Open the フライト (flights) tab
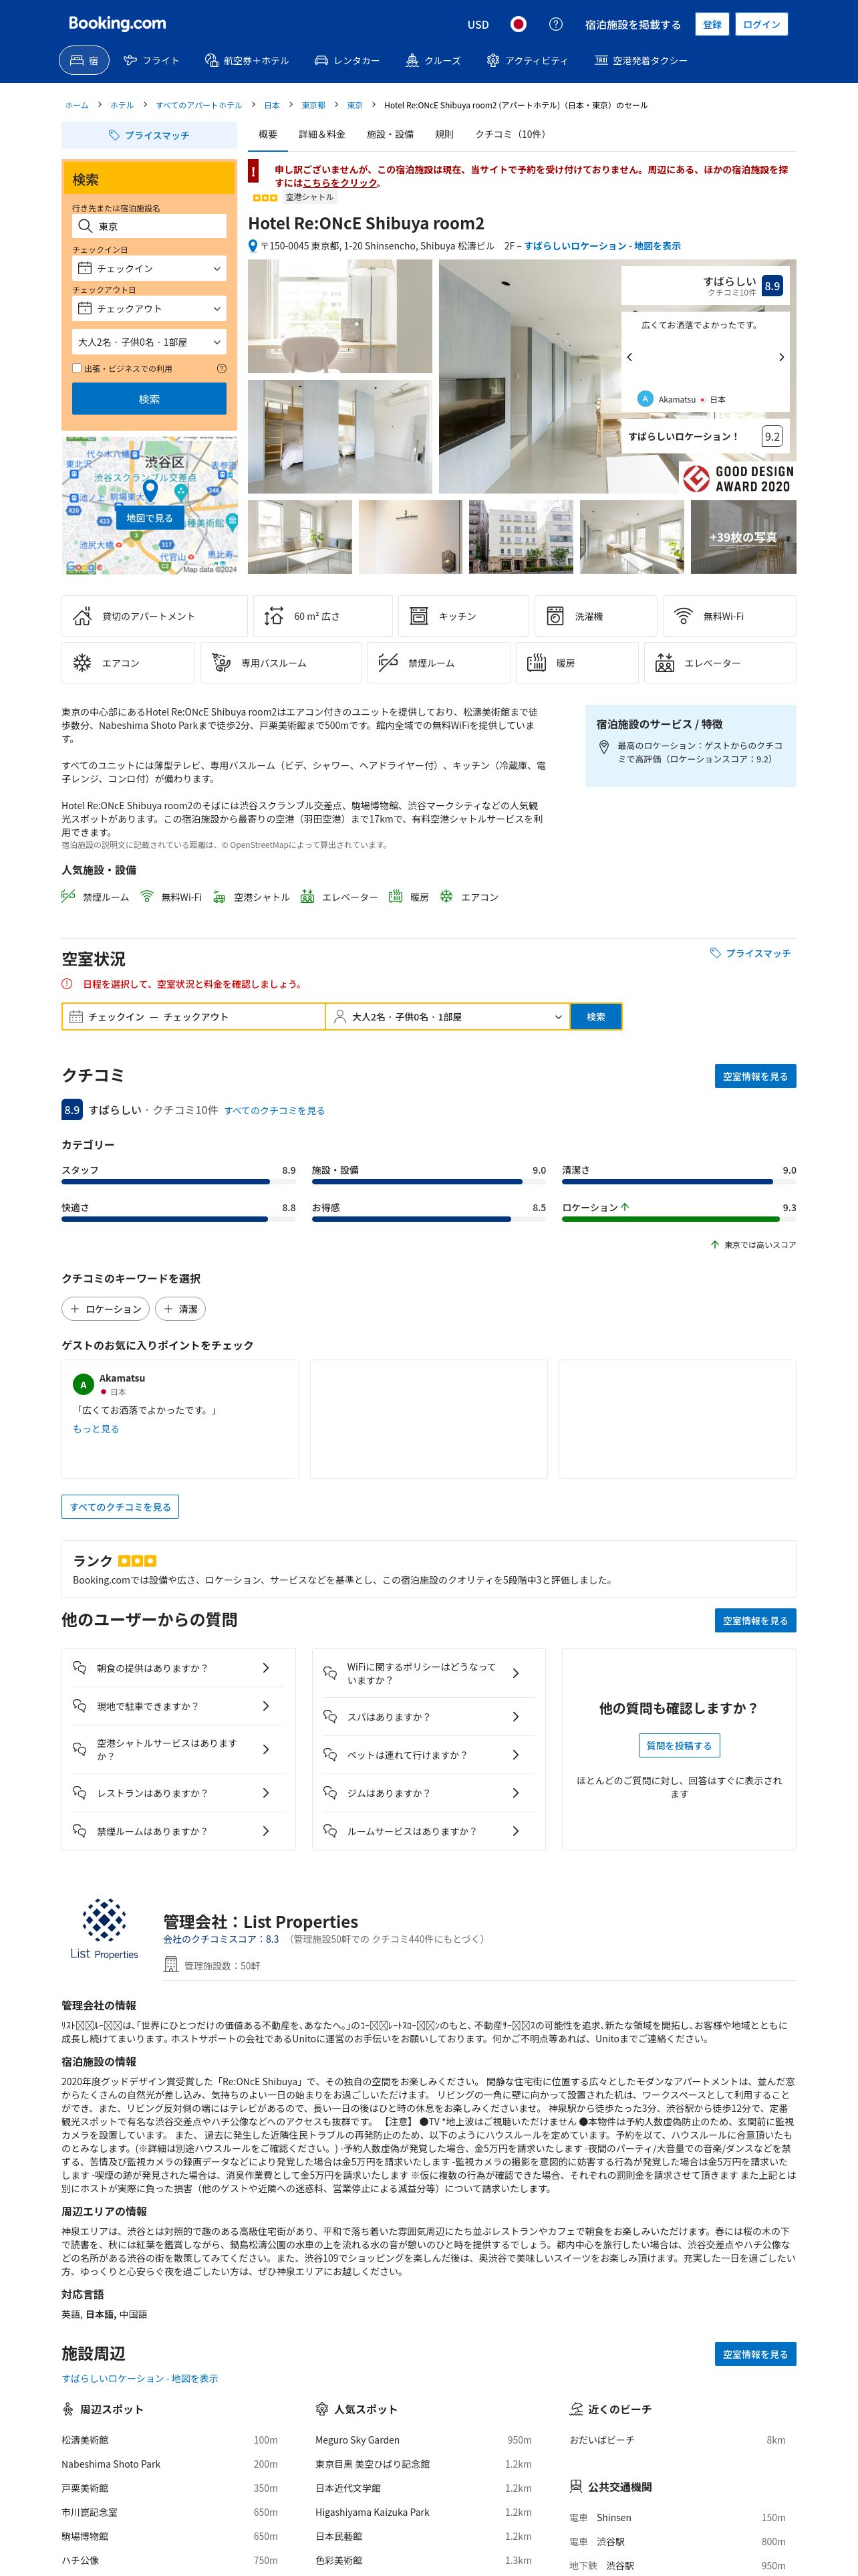The image size is (858, 2576). click(151, 60)
